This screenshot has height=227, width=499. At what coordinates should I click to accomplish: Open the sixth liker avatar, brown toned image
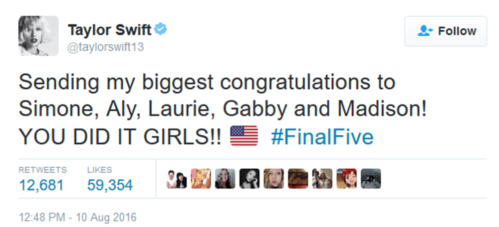click(298, 179)
